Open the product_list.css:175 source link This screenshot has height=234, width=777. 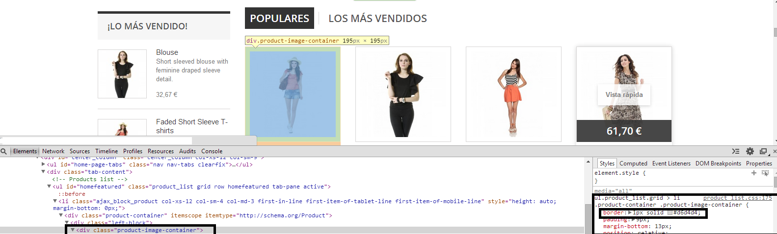click(x=737, y=198)
